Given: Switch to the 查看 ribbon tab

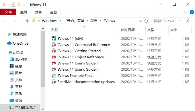Looking at the screenshot, I should point(53,12).
